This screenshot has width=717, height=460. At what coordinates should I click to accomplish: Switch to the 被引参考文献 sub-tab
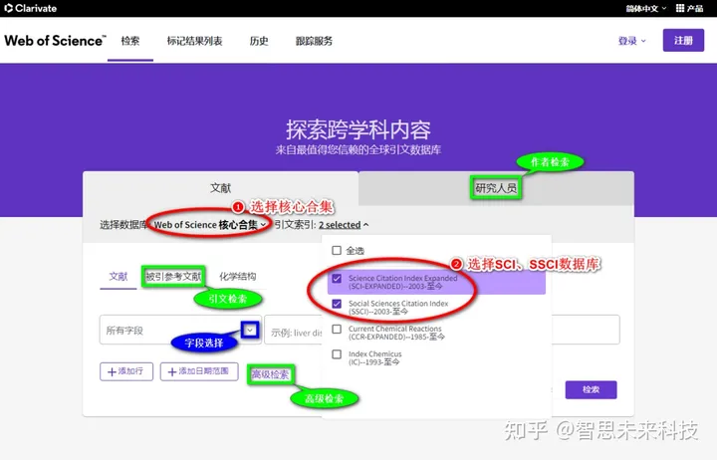pyautogui.click(x=173, y=276)
